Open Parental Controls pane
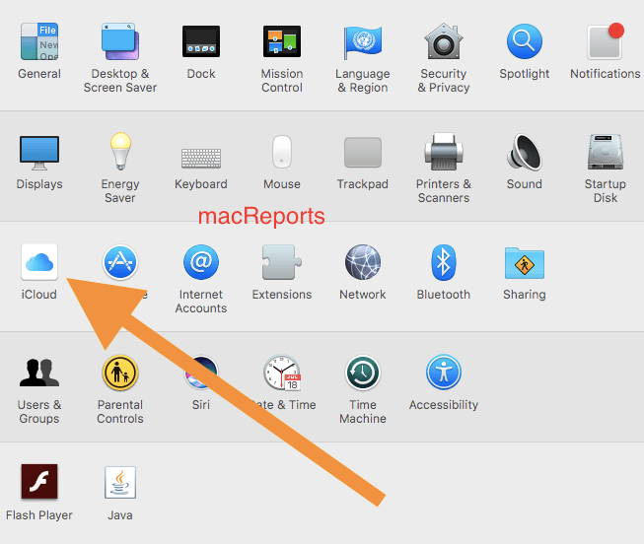This screenshot has height=544, width=644. click(120, 373)
